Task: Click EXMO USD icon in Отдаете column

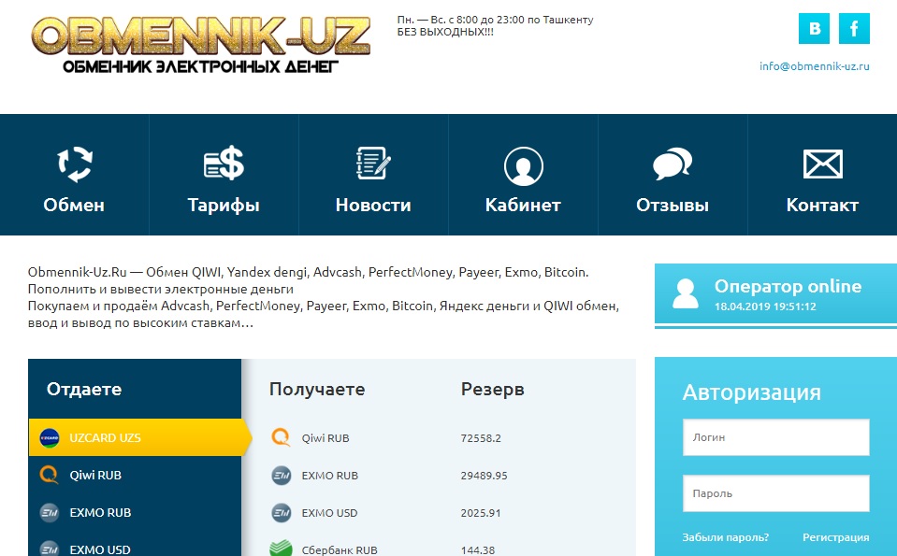Action: (50, 549)
